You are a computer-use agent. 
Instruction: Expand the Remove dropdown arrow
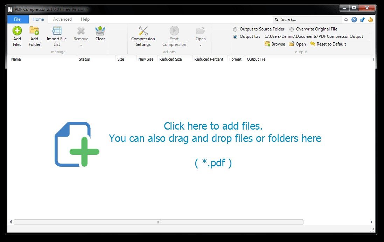click(x=81, y=45)
